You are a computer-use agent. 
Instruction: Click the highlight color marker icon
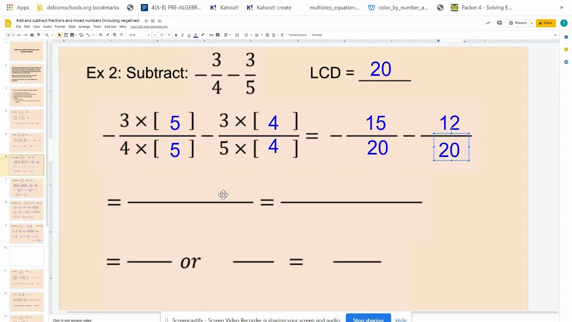202,35
